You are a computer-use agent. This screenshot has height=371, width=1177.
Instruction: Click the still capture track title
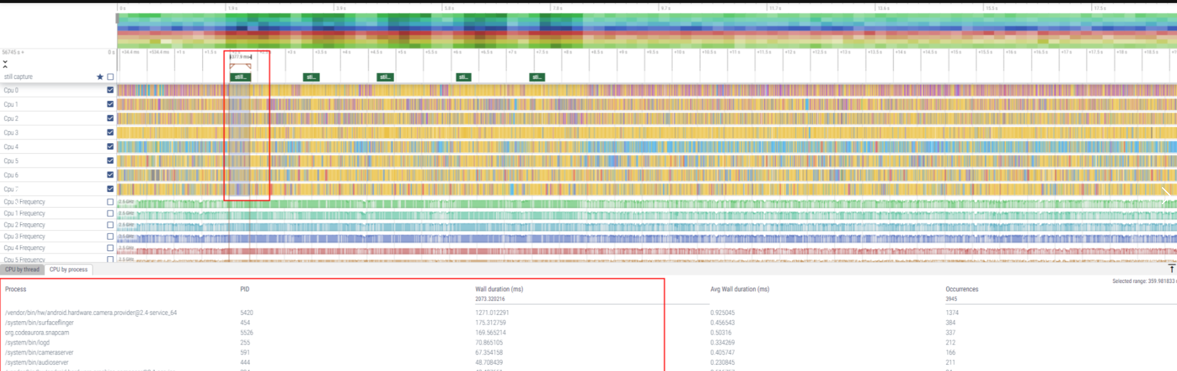coord(18,77)
